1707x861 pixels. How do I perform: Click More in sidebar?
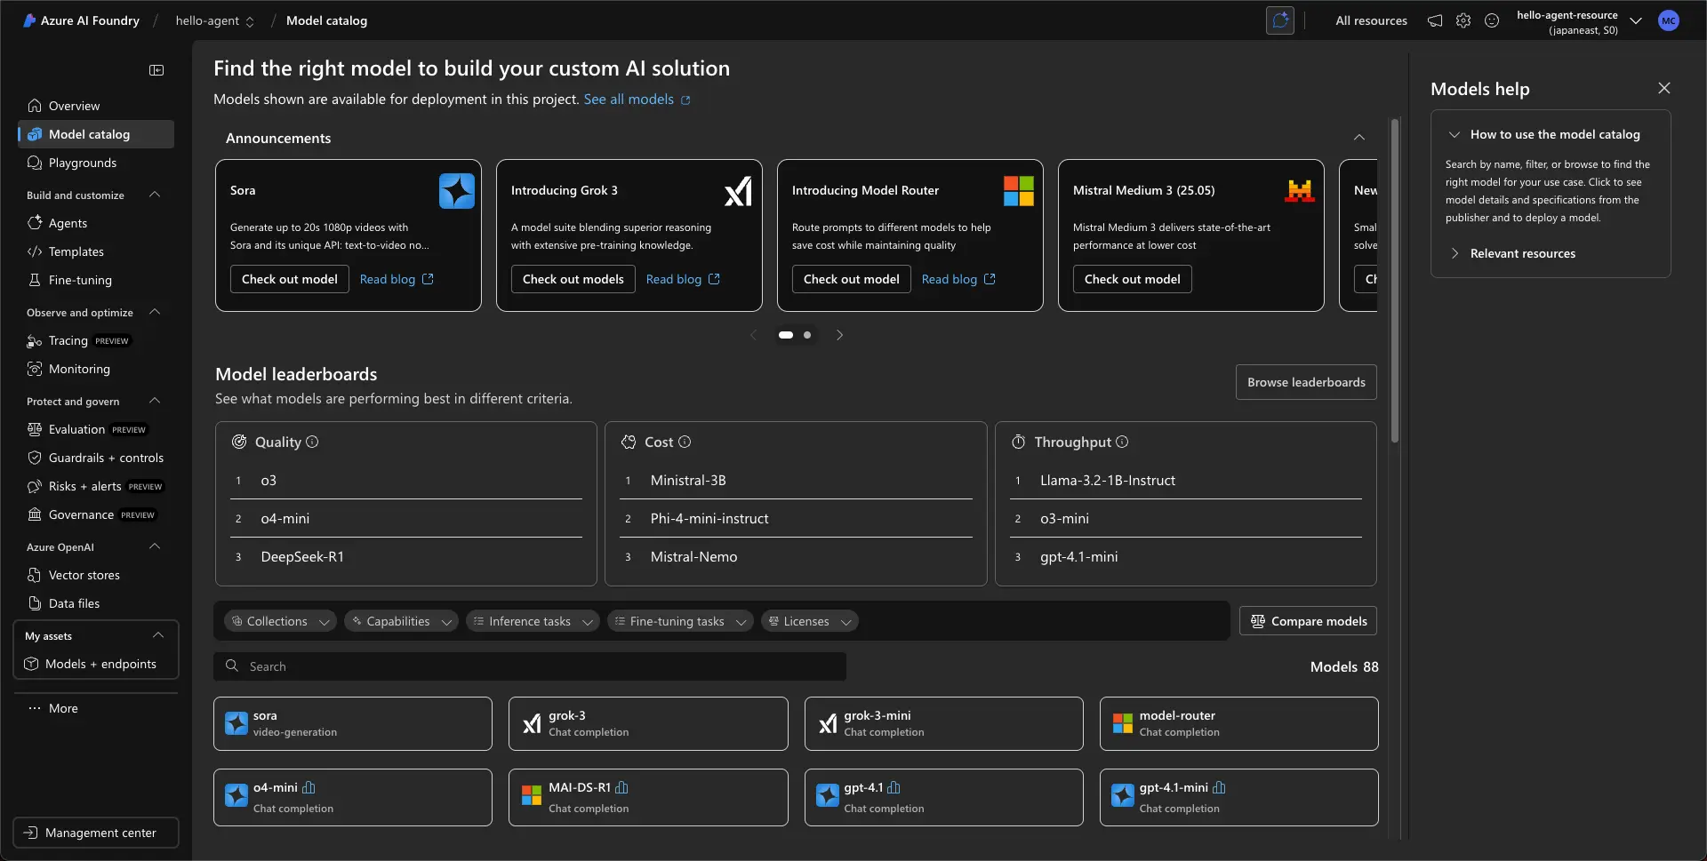(63, 708)
